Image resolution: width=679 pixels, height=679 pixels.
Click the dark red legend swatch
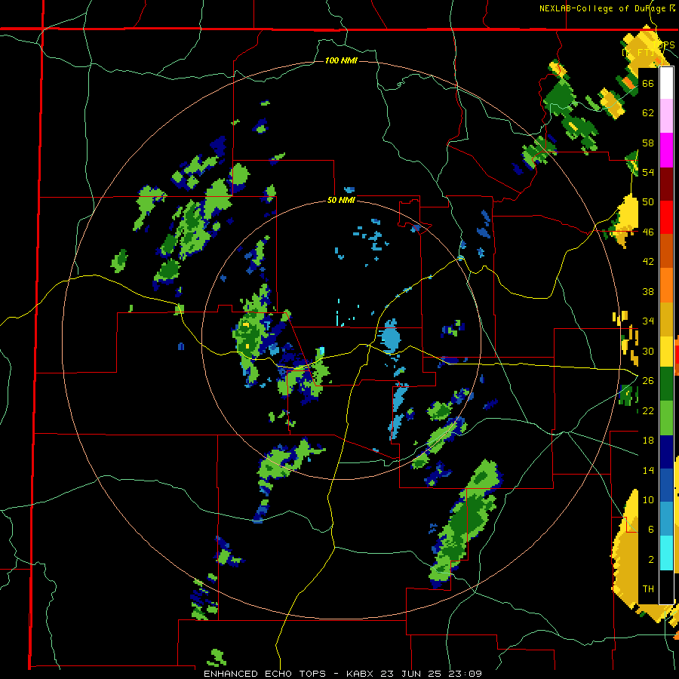(666, 183)
